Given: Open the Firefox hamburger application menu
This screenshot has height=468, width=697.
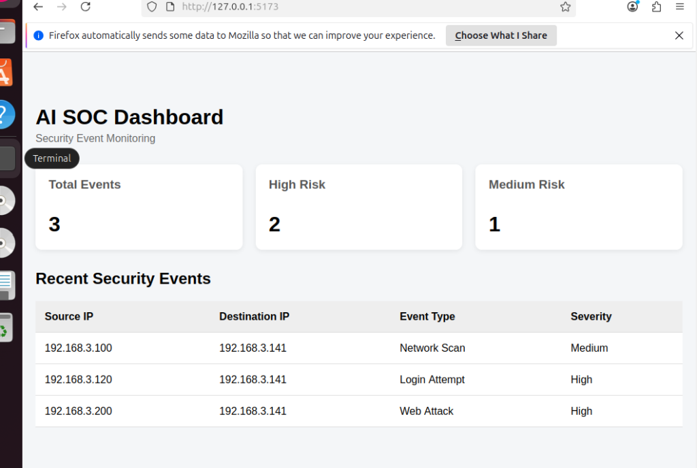Looking at the screenshot, I should [x=680, y=7].
